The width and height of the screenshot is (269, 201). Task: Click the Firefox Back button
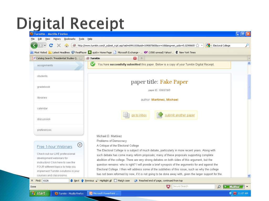coord(34,45)
